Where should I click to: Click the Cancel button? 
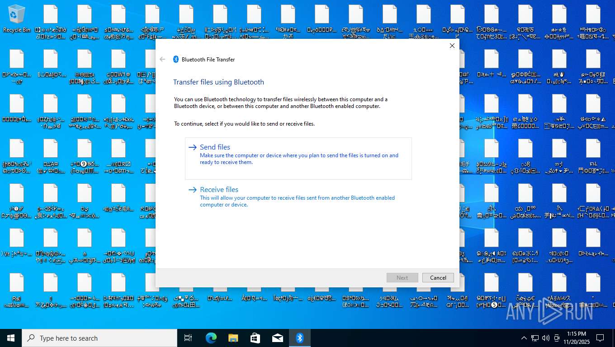pos(438,278)
